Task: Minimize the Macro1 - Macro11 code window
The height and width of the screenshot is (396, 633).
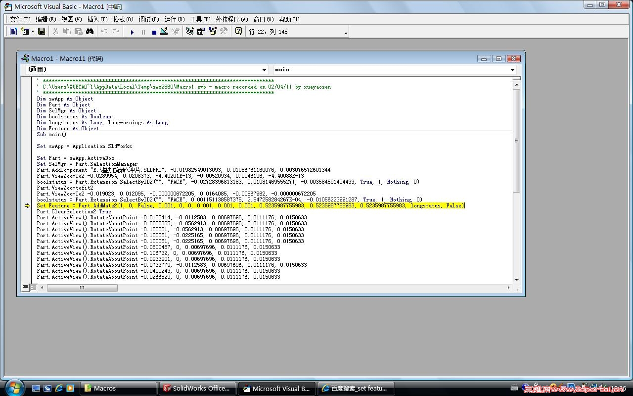Action: pos(484,58)
